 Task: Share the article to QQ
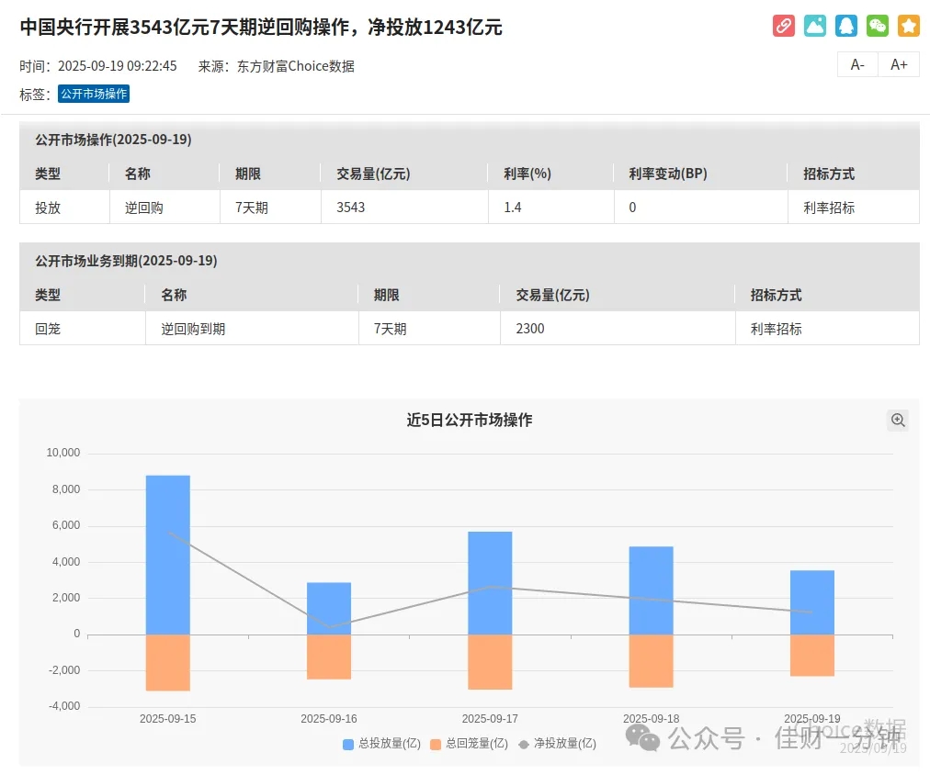[846, 26]
